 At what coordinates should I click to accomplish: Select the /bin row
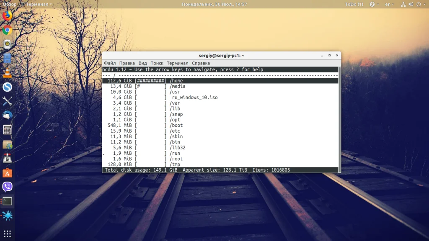click(x=220, y=142)
